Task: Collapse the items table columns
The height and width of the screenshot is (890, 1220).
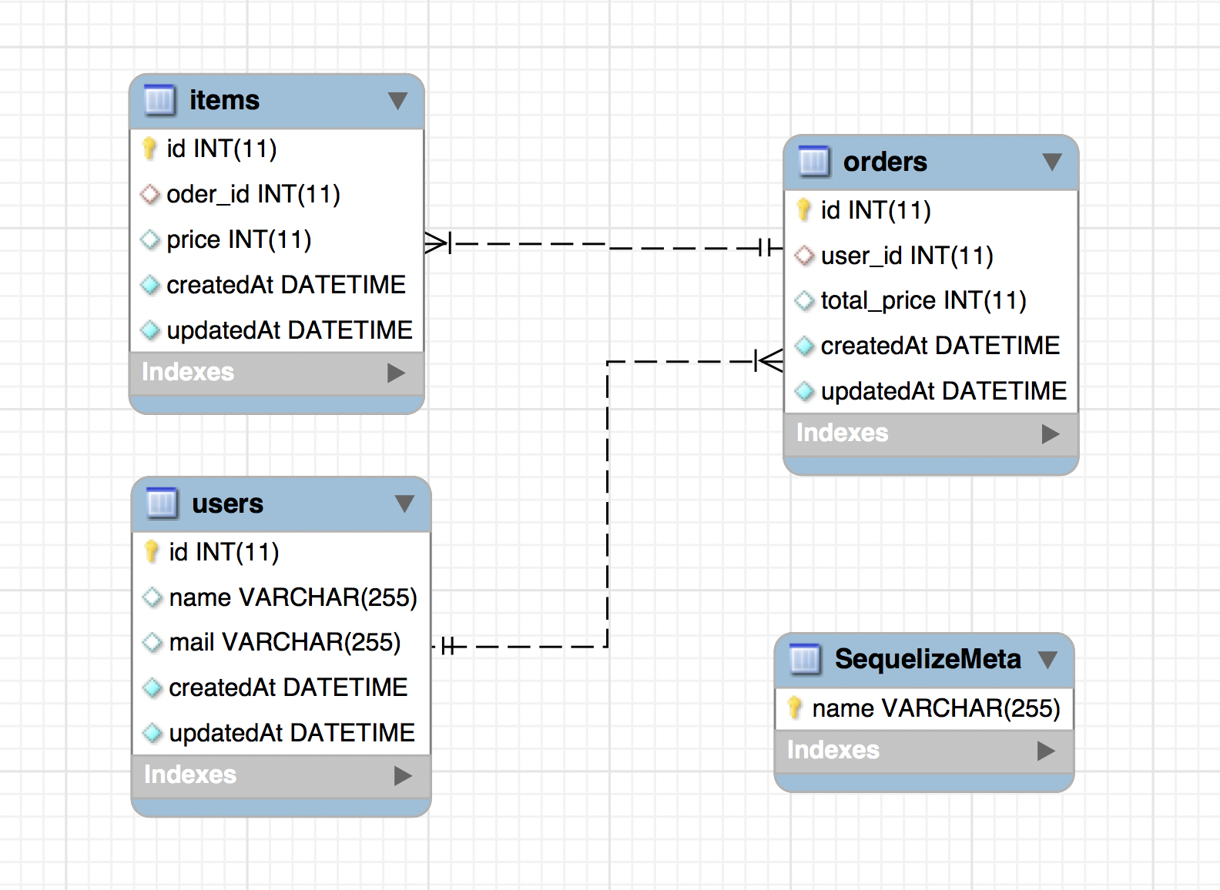Action: tap(397, 101)
